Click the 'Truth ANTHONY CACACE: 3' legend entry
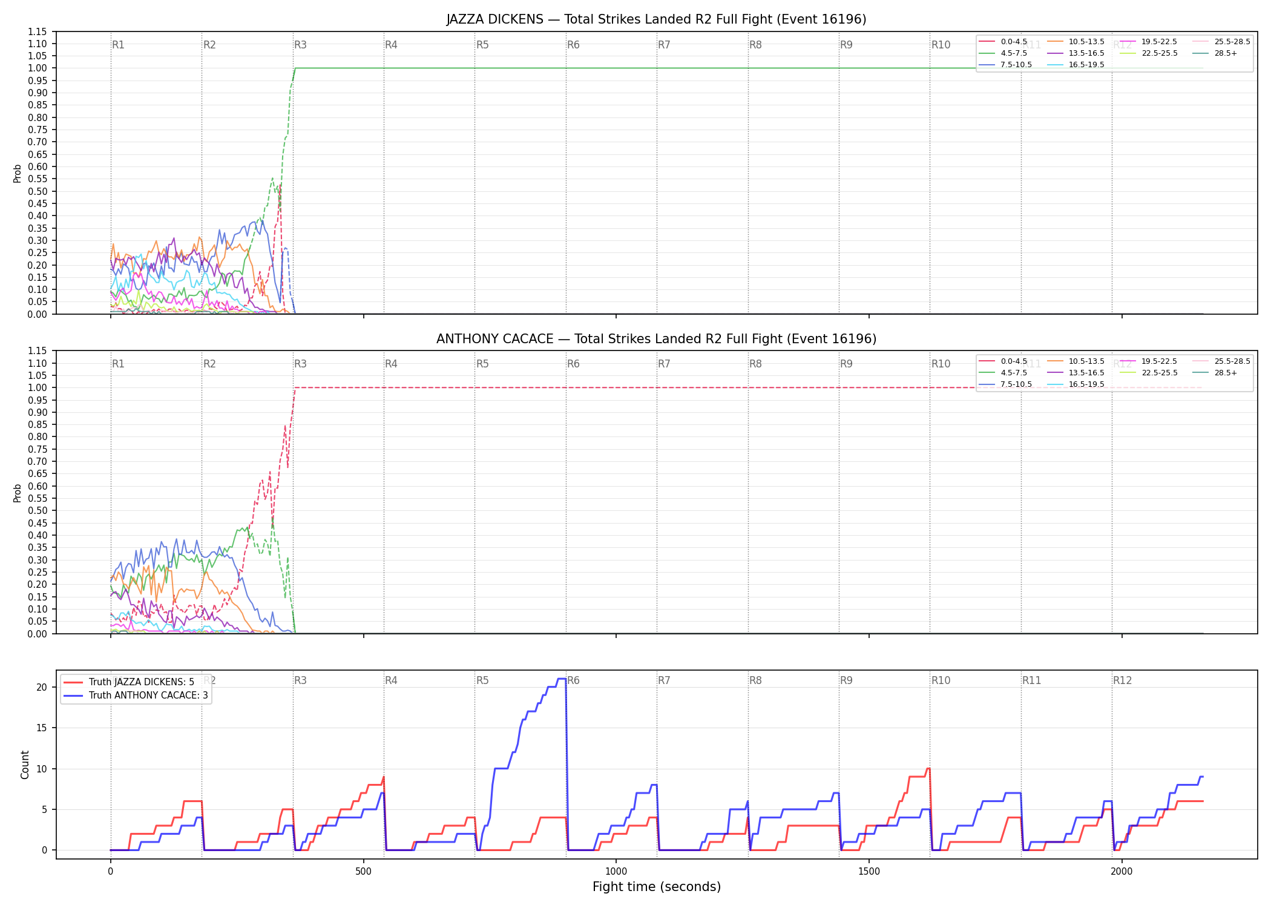 point(136,696)
